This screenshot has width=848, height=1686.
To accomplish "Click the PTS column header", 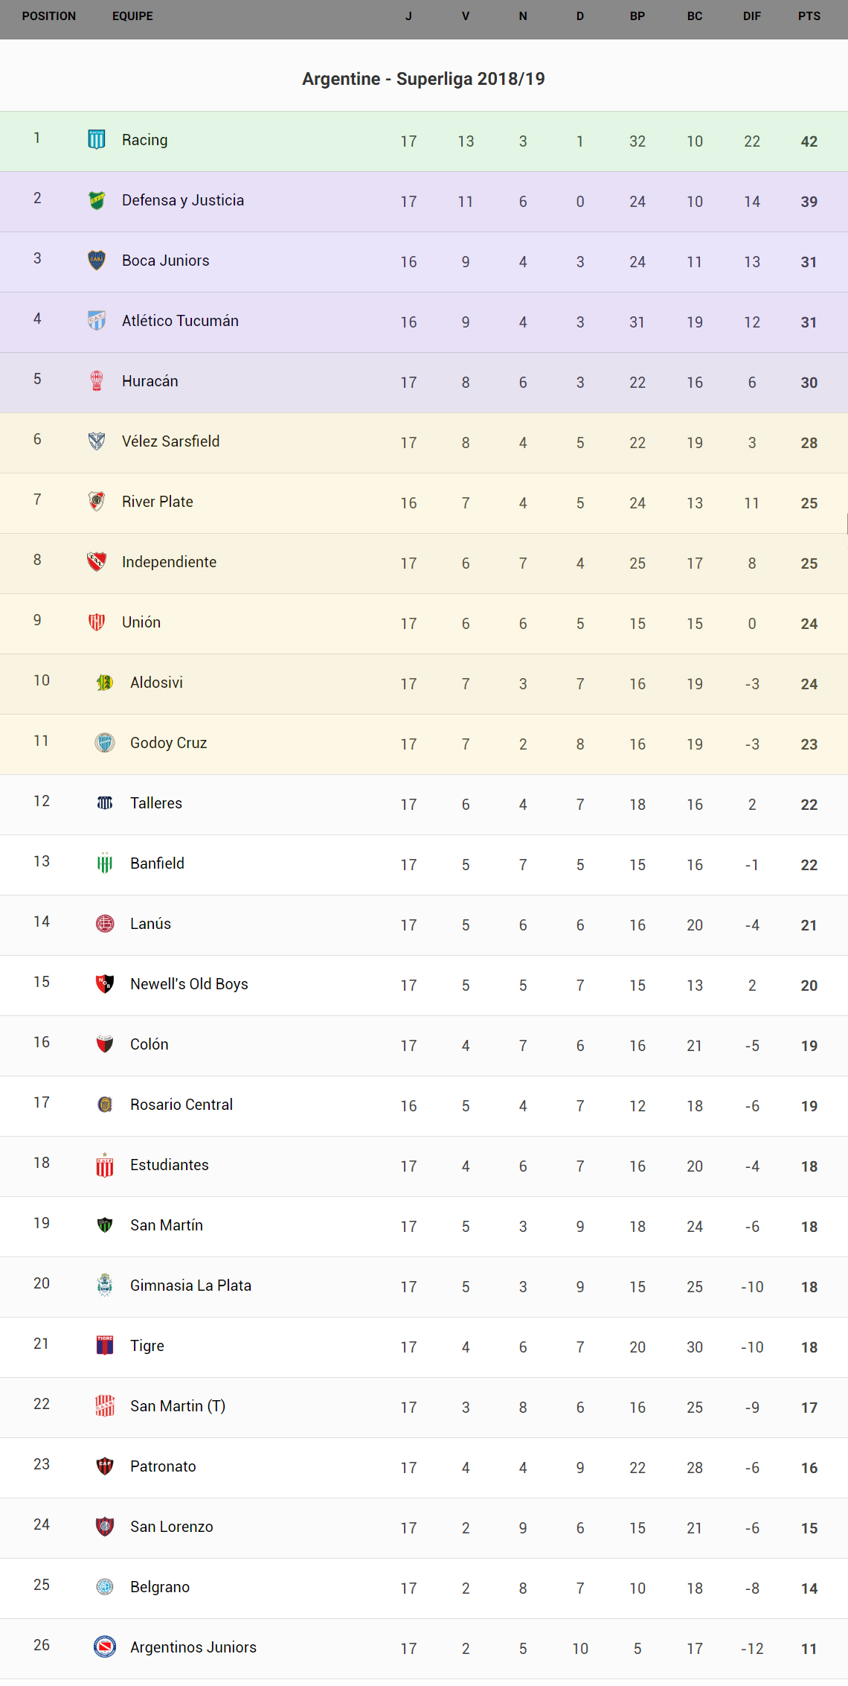I will pos(809,16).
